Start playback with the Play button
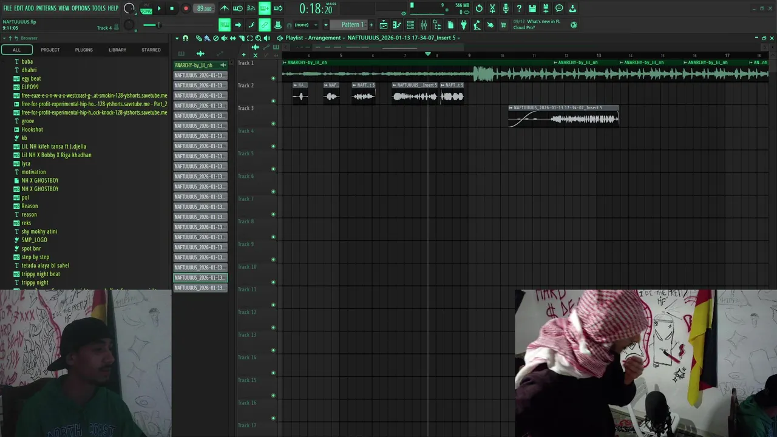777x437 pixels. tap(159, 8)
